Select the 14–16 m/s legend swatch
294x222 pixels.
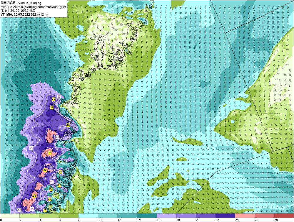click(x=147, y=216)
